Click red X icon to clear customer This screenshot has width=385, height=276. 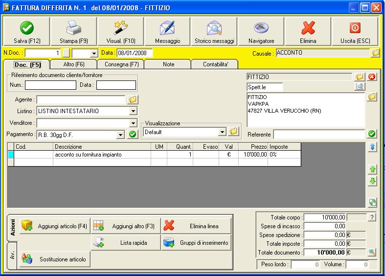pyautogui.click(x=372, y=77)
